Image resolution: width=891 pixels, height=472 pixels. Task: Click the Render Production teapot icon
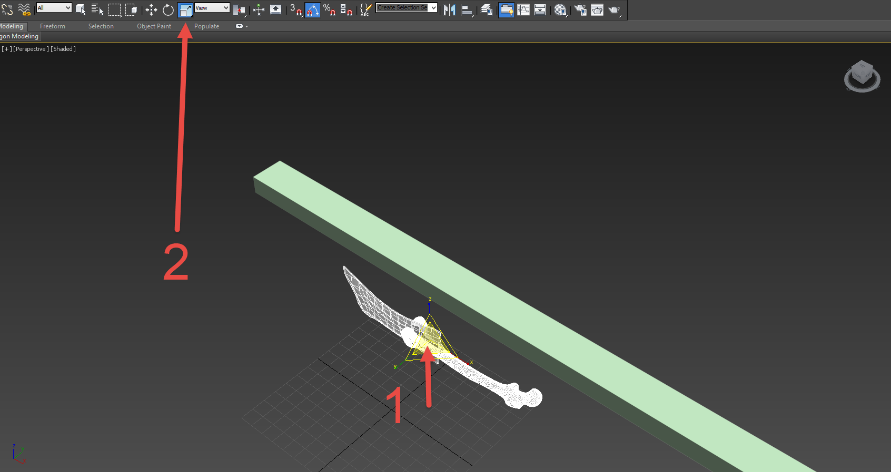(615, 9)
